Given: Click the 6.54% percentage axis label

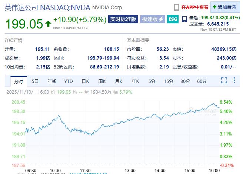Looking at the screenshot, I should pyautogui.click(x=226, y=102).
